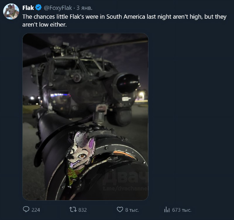Like the tweet with the heart icon

pos(120,209)
